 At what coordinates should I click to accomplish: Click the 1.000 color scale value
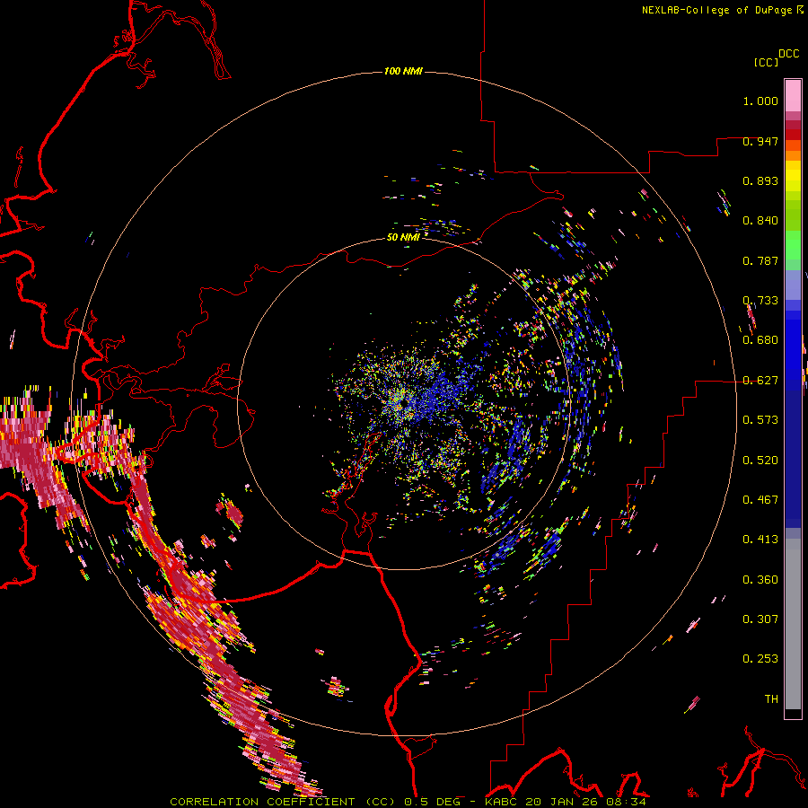760,101
